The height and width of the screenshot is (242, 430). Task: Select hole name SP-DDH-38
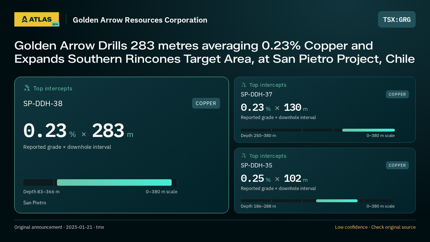pos(43,104)
